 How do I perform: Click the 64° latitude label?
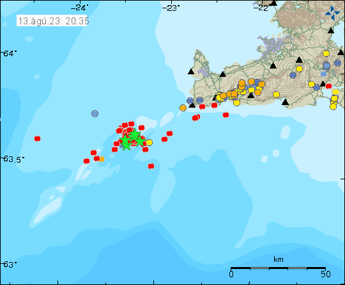point(9,53)
